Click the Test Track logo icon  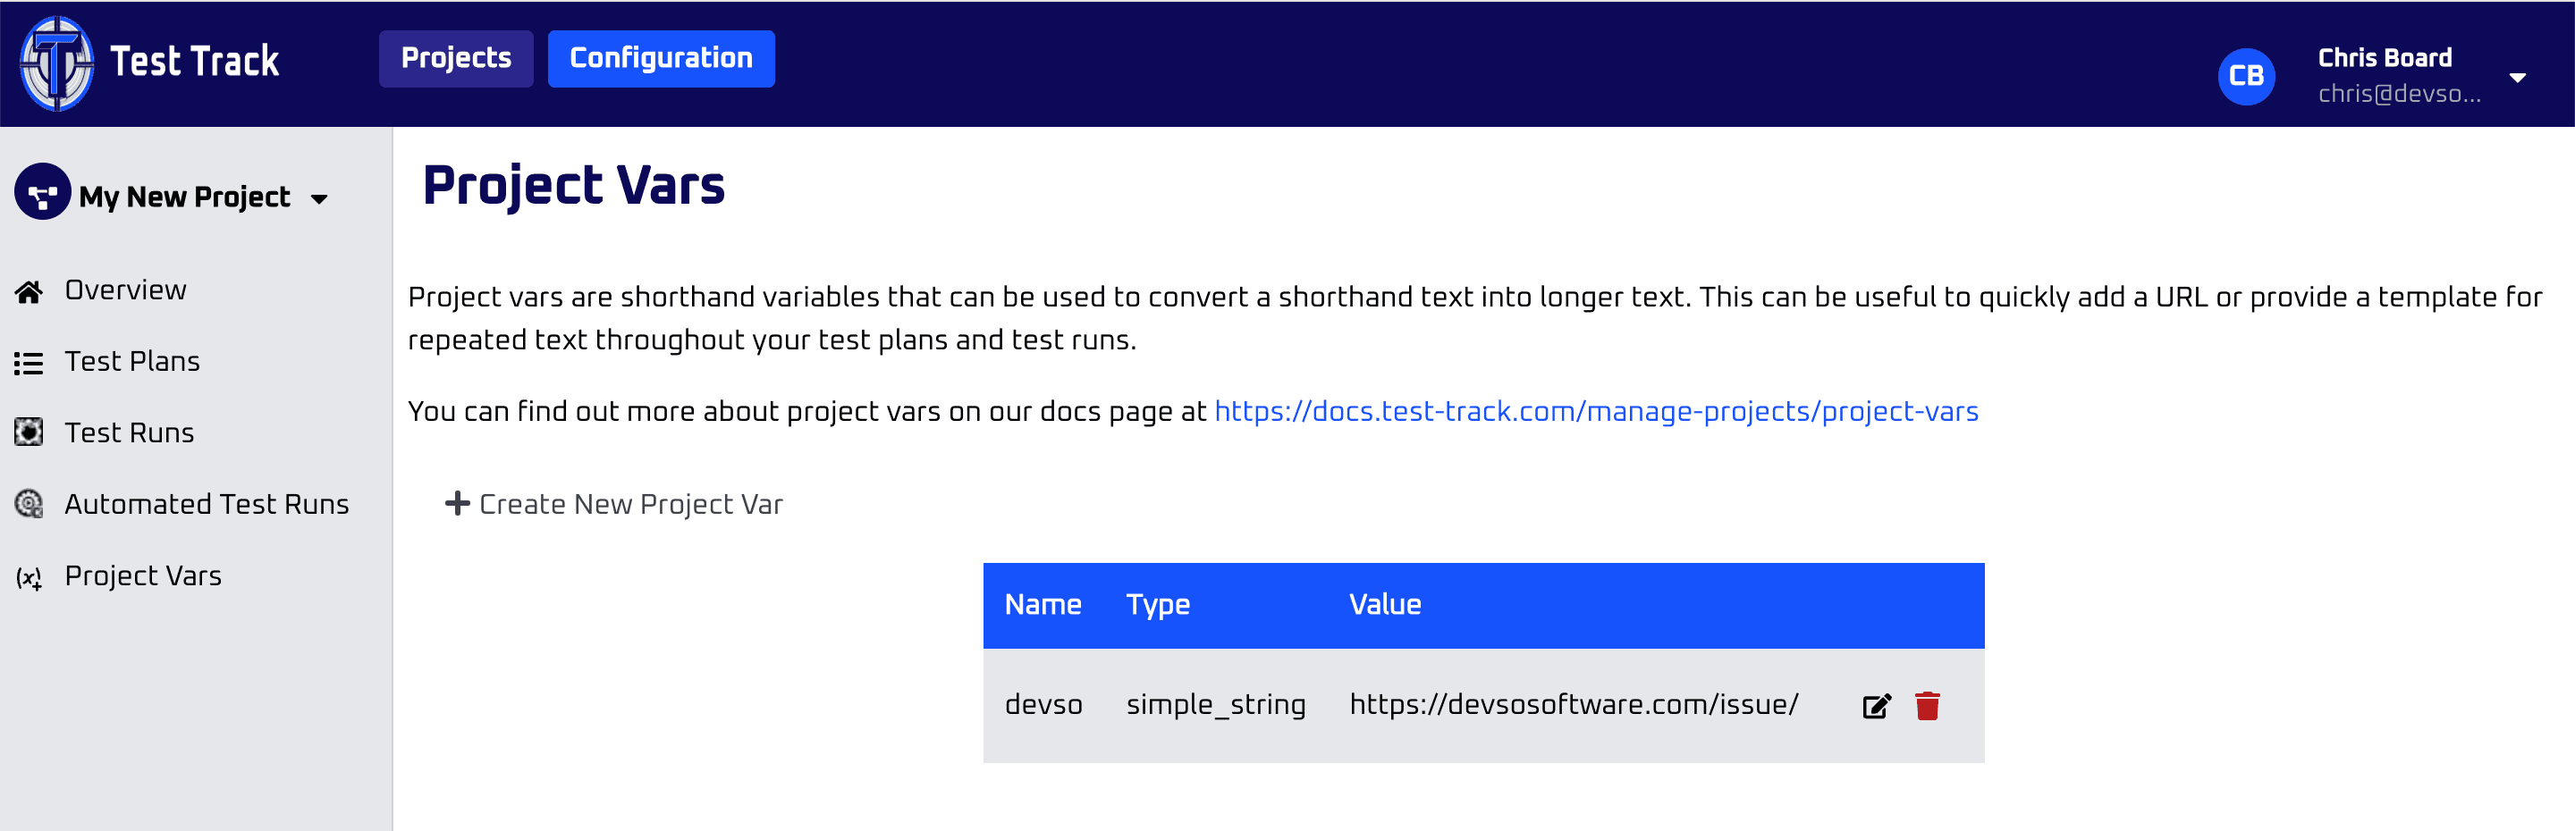[57, 63]
